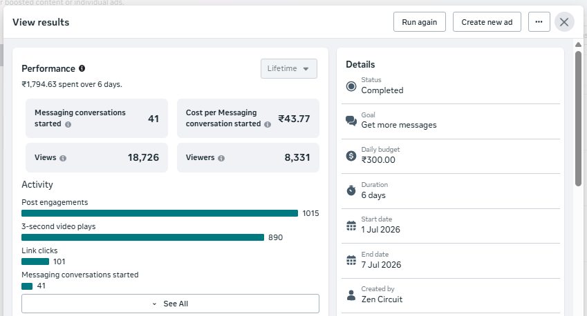Viewport: 587px width, 316px height.
Task: Click the Created by person icon
Action: point(351,295)
